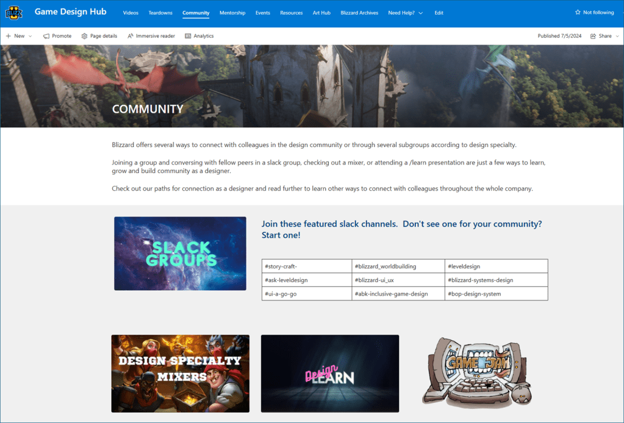
Task: Open the Slack Groups image tile
Action: pos(180,253)
